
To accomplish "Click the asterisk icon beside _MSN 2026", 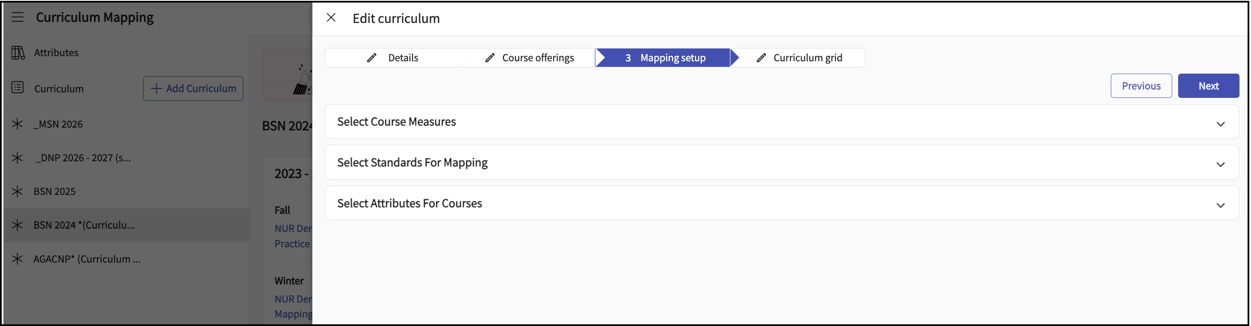I will pyautogui.click(x=17, y=124).
